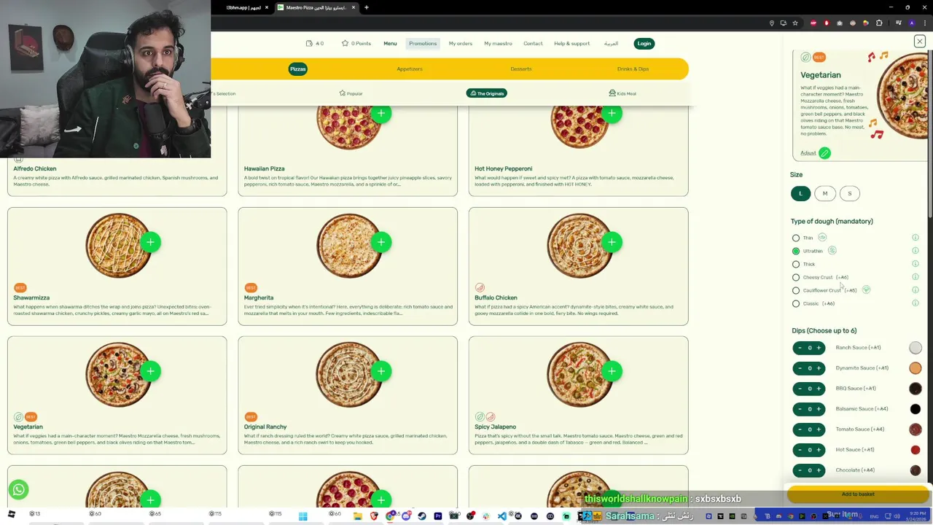View info for Cheesy Crust dough

(916, 277)
